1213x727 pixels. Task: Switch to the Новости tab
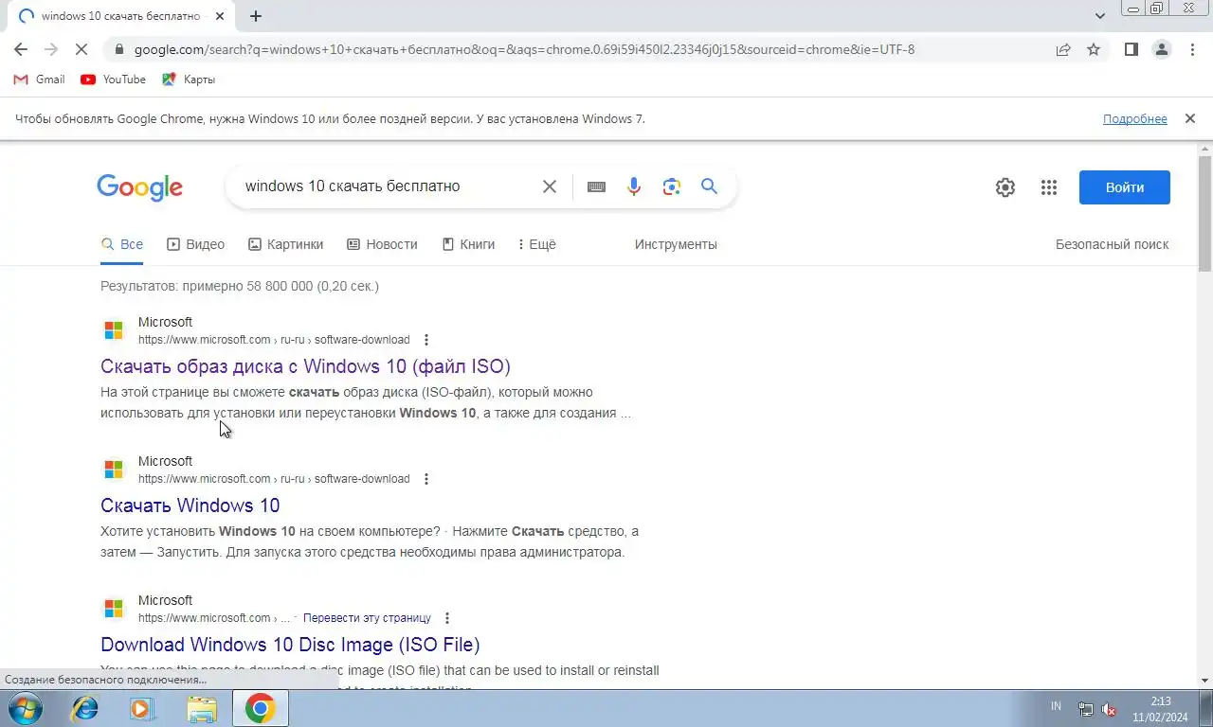click(x=382, y=244)
